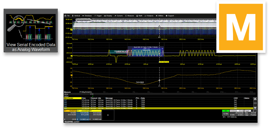Click the measure value 17.0
The width and height of the screenshot is (271, 132).
[x=92, y=94]
